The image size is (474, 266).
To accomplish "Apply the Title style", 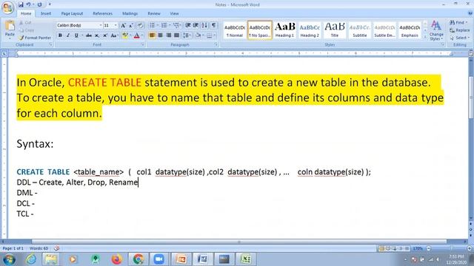I will pos(335,30).
